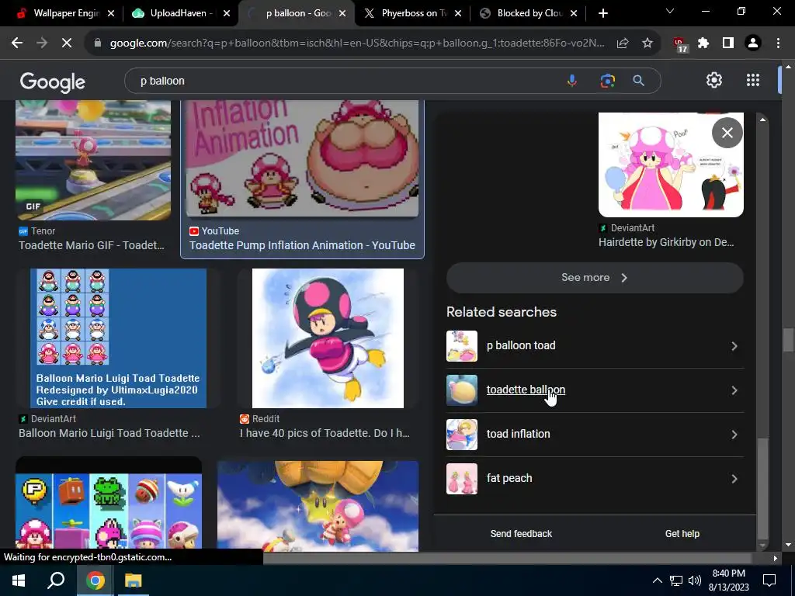Click the browser back arrow
Viewport: 795px width, 596px height.
tap(17, 43)
